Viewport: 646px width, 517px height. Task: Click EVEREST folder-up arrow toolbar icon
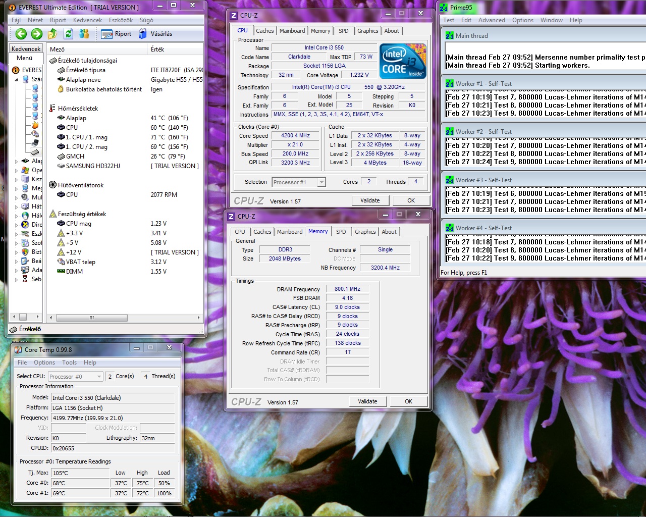click(52, 34)
